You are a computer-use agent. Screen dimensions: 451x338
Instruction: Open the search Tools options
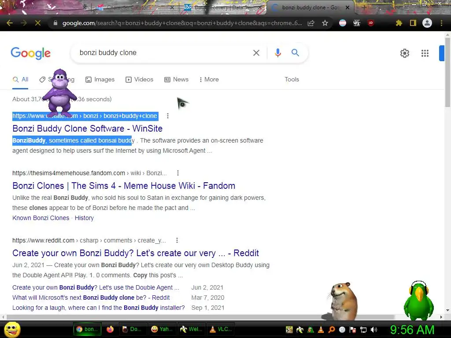pyautogui.click(x=292, y=80)
